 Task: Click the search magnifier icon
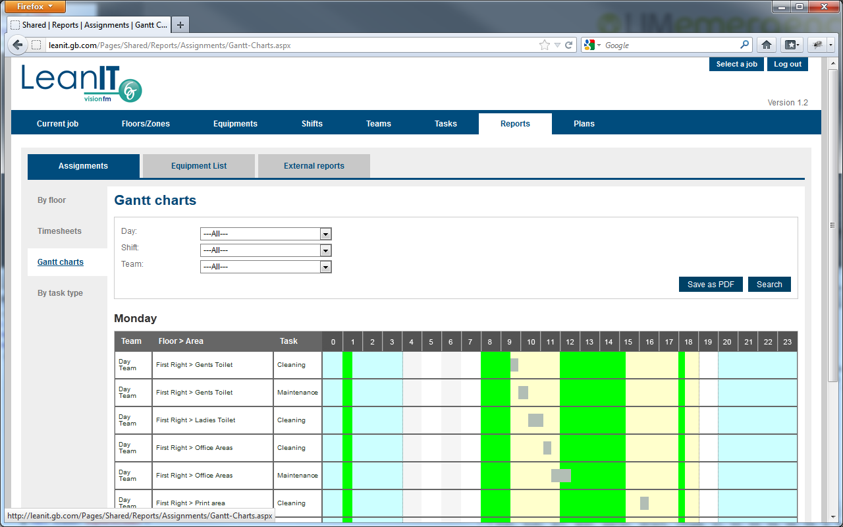(x=745, y=45)
